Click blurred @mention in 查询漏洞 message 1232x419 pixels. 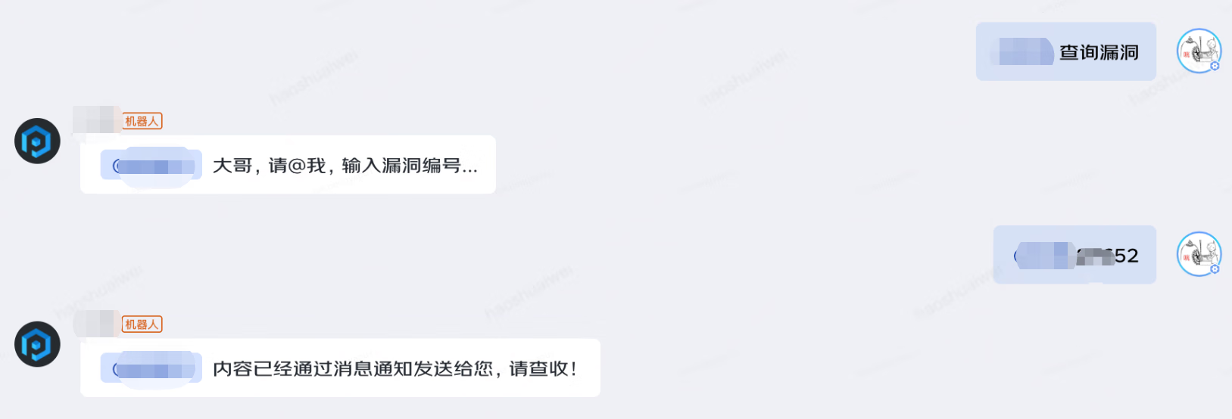coord(1021,51)
